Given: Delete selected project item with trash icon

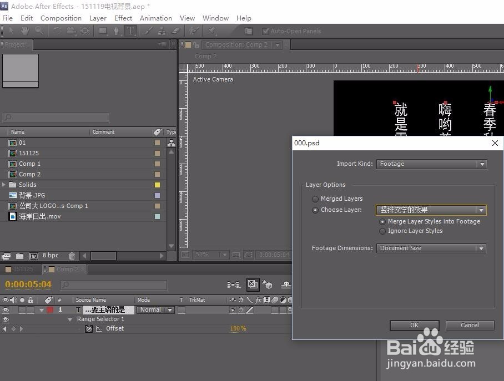Looking at the screenshot, I should coord(72,256).
